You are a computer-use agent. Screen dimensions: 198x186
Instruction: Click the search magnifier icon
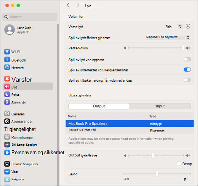[6, 17]
